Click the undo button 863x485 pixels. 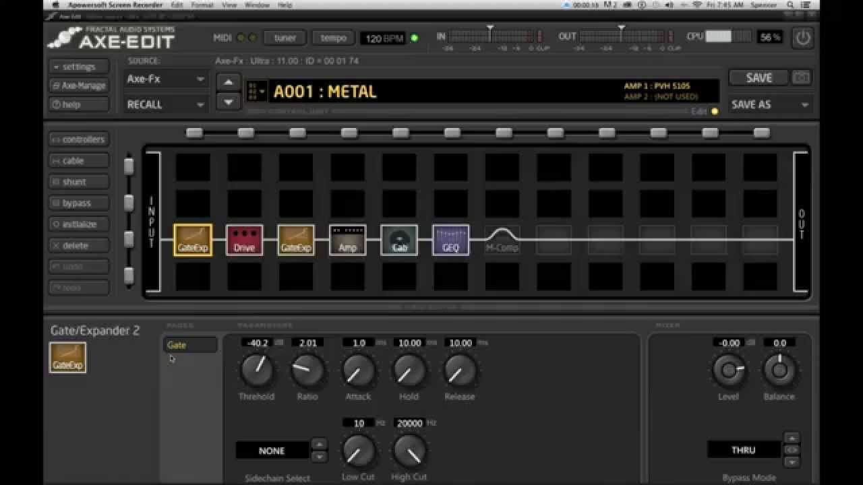78,267
